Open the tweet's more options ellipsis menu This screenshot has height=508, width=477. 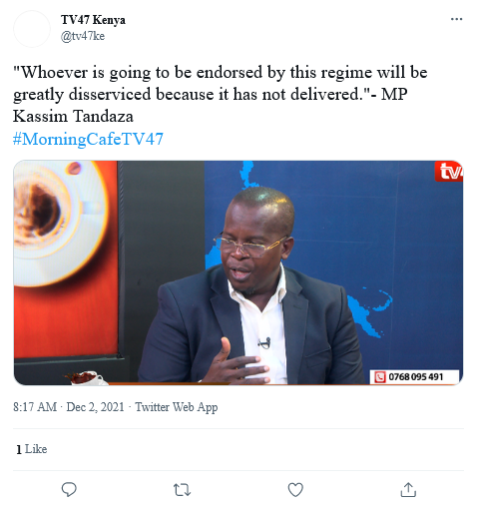coord(456,19)
